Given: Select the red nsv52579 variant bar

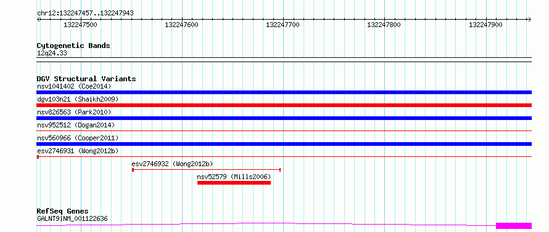Looking at the screenshot, I should tap(234, 183).
